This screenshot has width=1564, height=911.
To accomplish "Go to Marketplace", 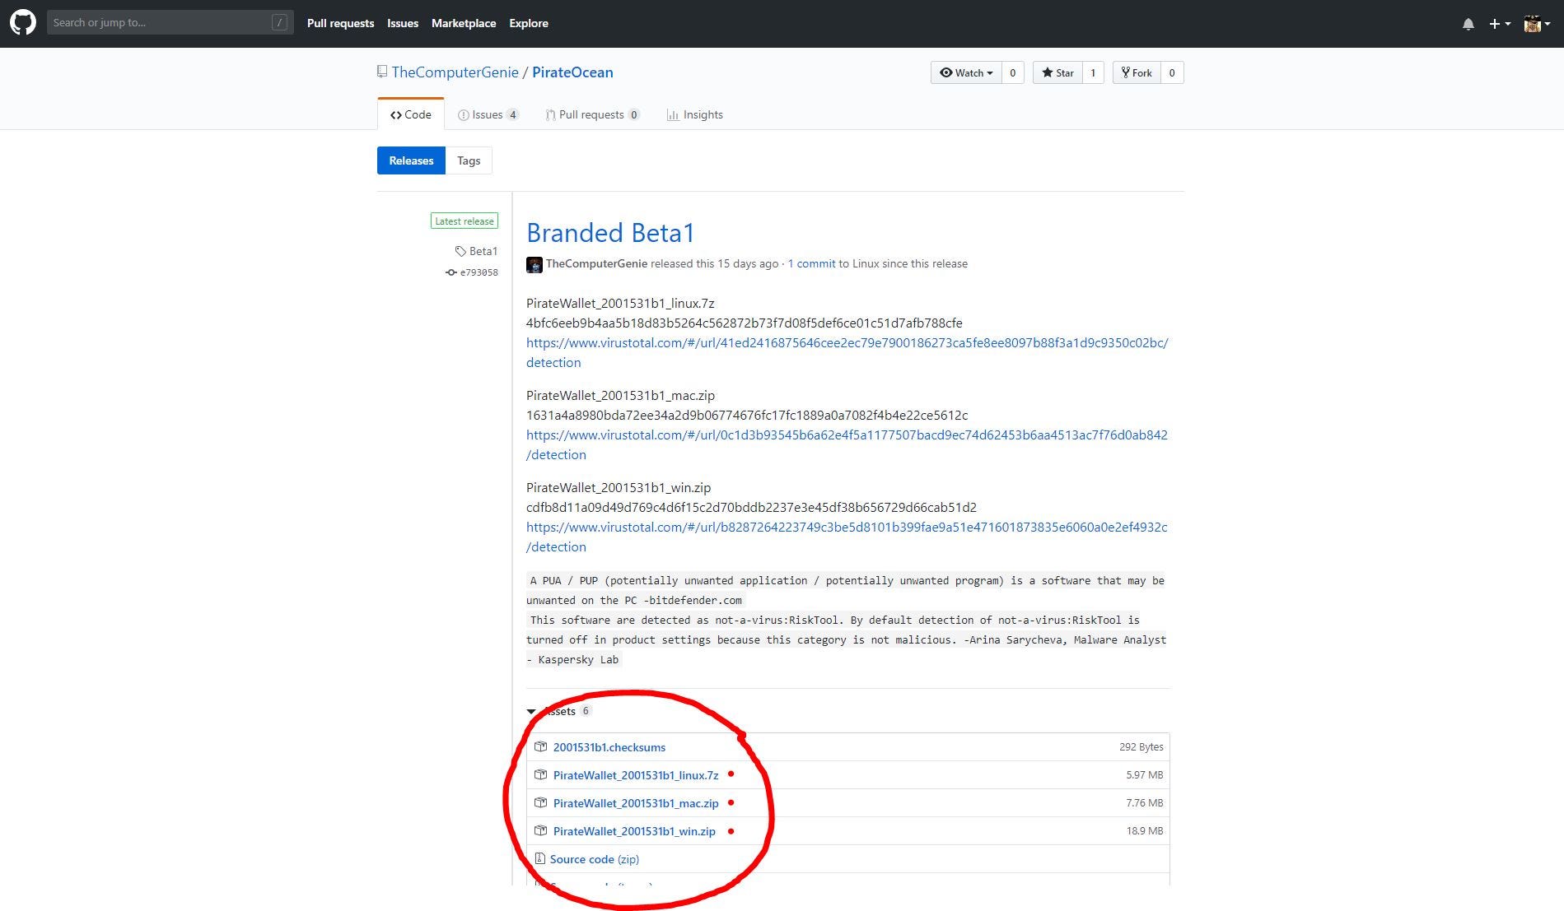I will point(464,23).
